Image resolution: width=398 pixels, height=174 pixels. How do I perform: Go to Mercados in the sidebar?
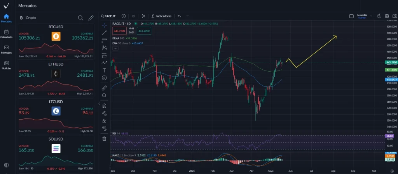[x=6, y=18]
